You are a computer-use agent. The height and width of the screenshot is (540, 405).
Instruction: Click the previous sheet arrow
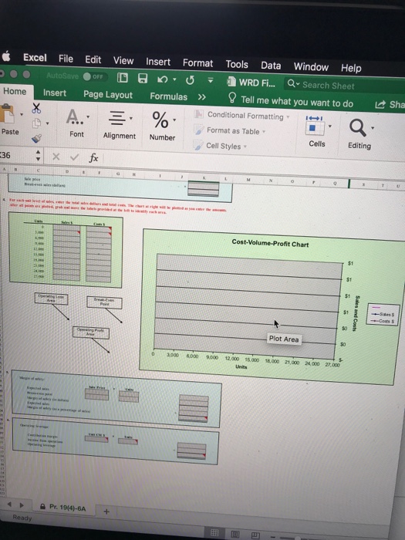(x=9, y=505)
